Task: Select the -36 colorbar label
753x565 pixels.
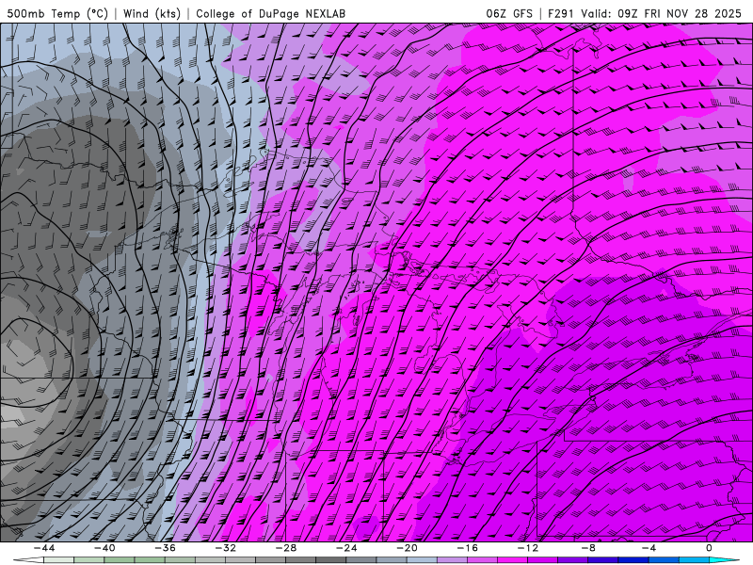Action: click(x=166, y=548)
